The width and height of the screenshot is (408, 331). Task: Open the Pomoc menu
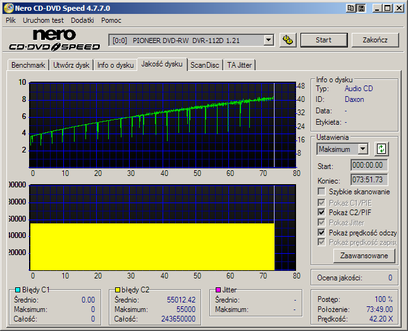point(111,20)
